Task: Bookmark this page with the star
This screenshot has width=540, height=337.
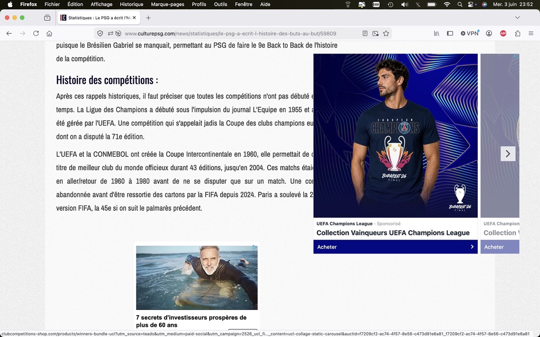Action: [386, 34]
